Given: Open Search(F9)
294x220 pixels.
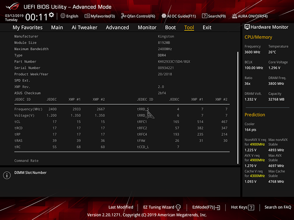Looking at the screenshot, I should pos(214,16).
